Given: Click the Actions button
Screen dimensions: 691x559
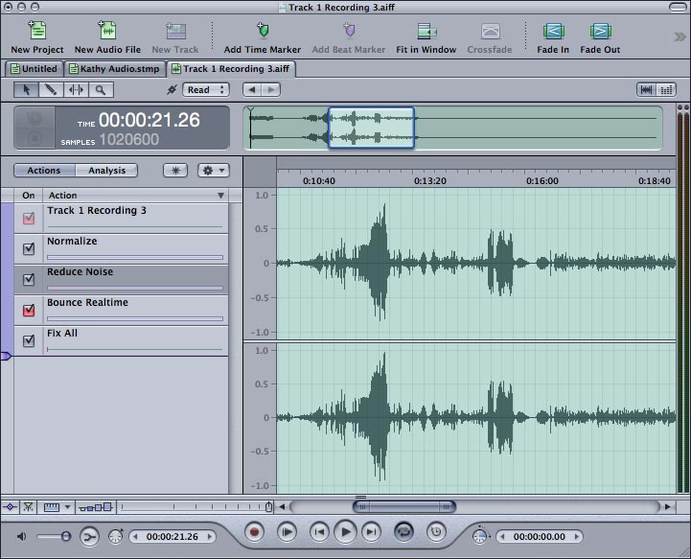Looking at the screenshot, I should tap(44, 171).
